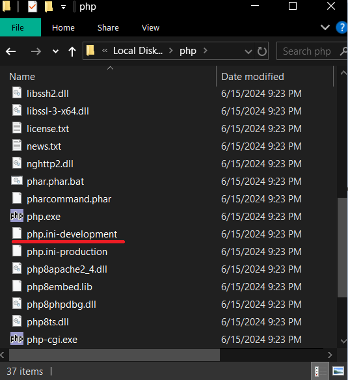Switch to large thumbnails view
This screenshot has width=348, height=380.
pyautogui.click(x=338, y=371)
